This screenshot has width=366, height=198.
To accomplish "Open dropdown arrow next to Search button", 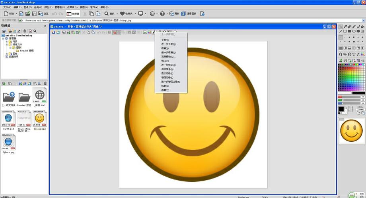I will tap(117, 14).
